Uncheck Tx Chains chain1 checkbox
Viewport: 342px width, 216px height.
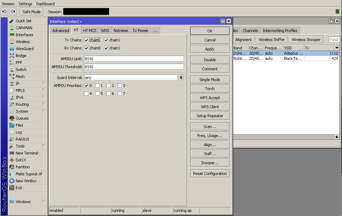106,40
